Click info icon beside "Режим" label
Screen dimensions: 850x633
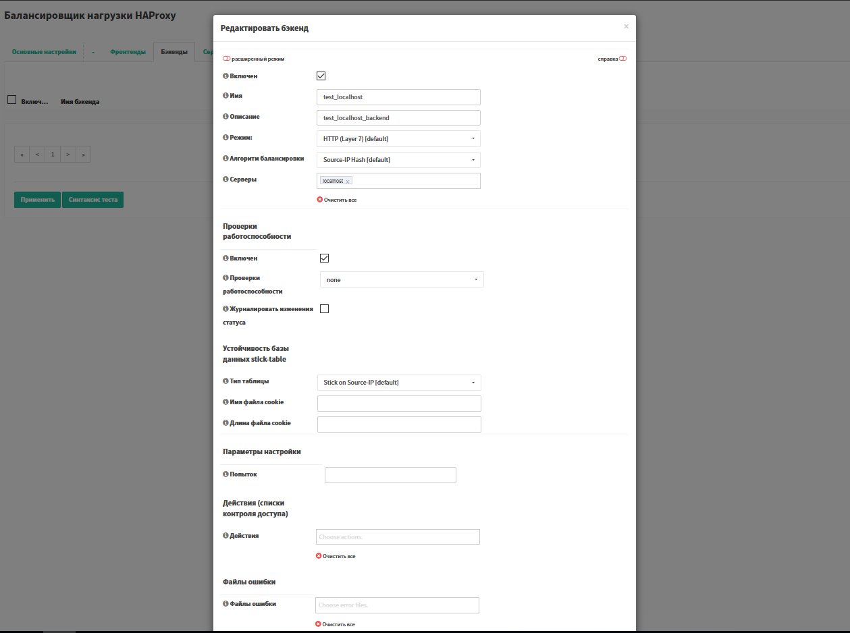(x=225, y=137)
